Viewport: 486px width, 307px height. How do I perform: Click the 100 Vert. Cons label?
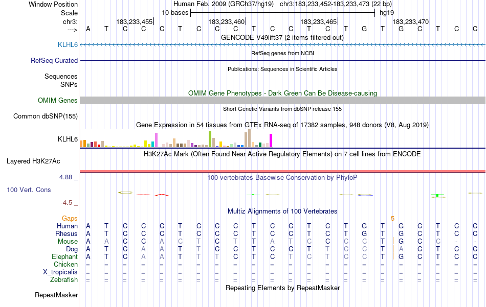29,190
